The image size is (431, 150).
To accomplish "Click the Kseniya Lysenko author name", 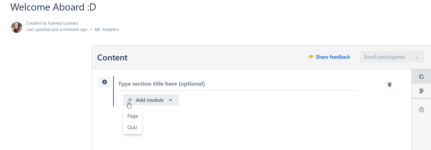I will pos(63,23).
